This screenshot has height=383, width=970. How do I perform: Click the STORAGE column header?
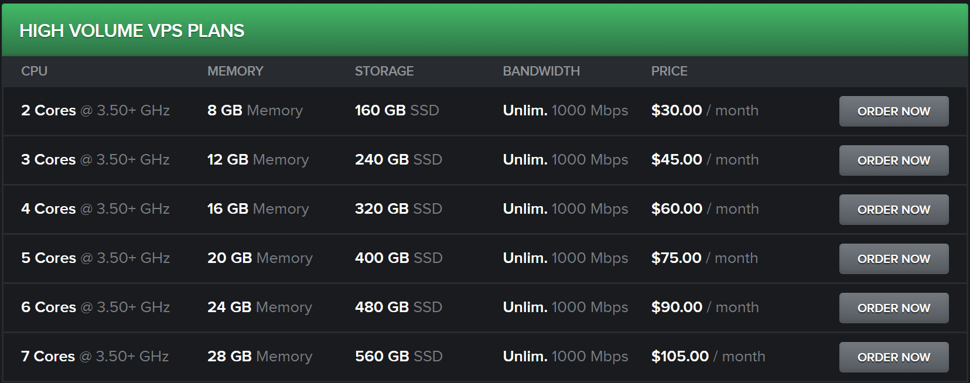[x=384, y=71]
